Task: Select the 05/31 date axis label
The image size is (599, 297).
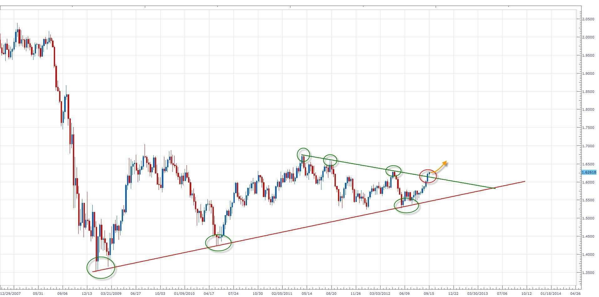Action: click(x=38, y=294)
